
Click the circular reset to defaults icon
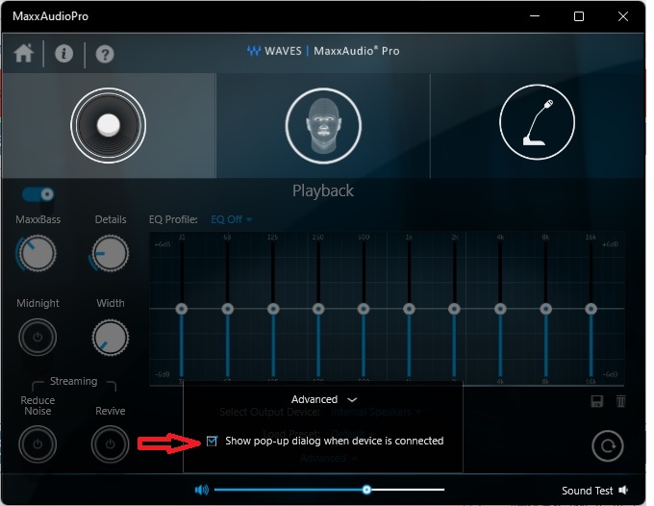(x=608, y=446)
